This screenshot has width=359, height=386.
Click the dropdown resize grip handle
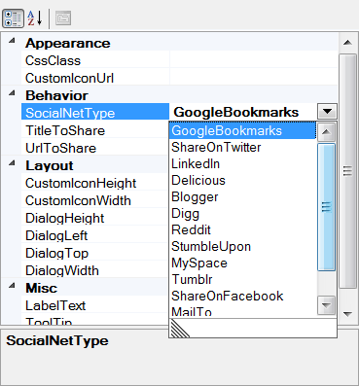pos(179,329)
